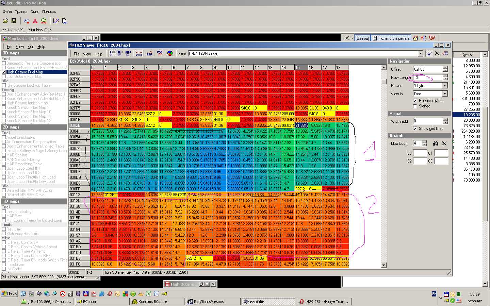Open Файл menu in ecuEdit
This screenshot has height=306, width=490.
pyautogui.click(x=7, y=12)
